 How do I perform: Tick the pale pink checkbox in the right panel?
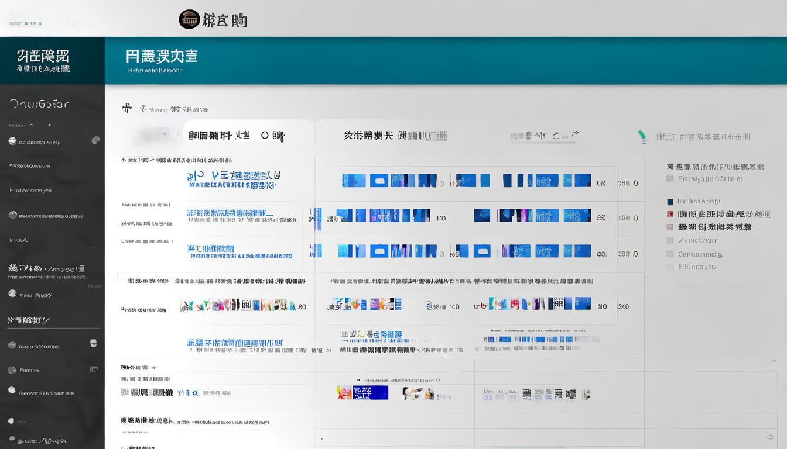[x=670, y=227]
